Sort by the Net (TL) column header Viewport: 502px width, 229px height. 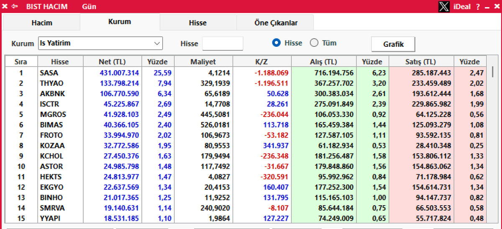[113, 62]
